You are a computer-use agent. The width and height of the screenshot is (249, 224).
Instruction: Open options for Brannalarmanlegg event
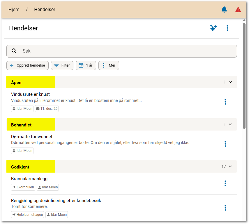[x=225, y=183]
